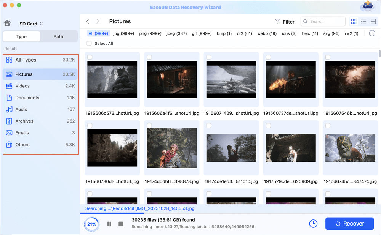The image size is (381, 235).
Task: Filter by cr2 (61) format
Action: (x=245, y=33)
